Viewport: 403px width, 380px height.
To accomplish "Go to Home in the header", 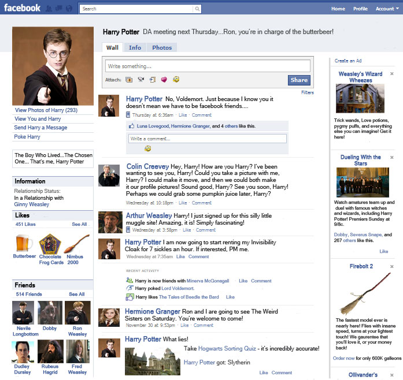I will [x=338, y=9].
